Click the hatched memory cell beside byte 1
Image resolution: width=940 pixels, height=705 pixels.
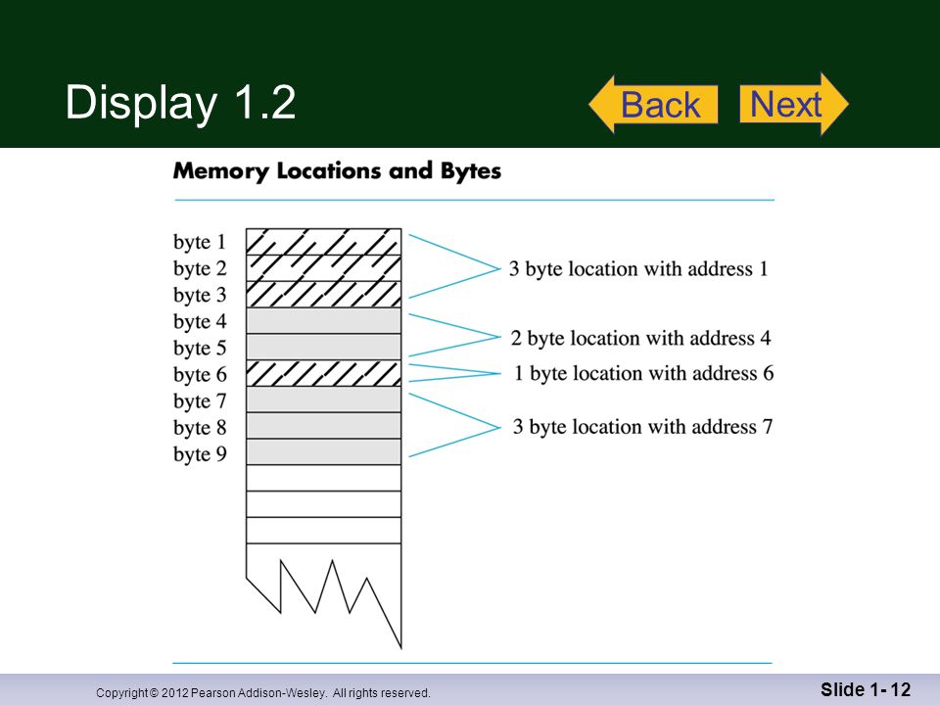coord(324,242)
